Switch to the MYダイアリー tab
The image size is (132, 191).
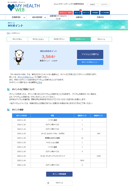pos(59,39)
